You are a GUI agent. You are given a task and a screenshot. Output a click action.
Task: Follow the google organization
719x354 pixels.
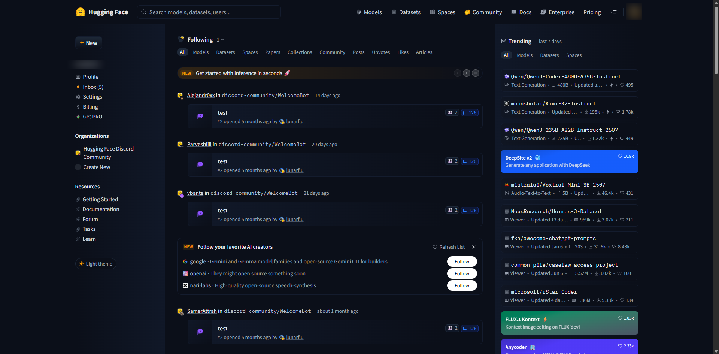coord(462,261)
